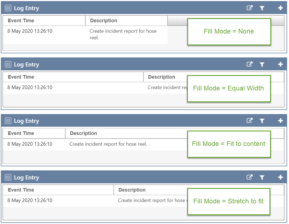Add entry in the Fit to content panel
289x224 pixels.
[x=280, y=121]
